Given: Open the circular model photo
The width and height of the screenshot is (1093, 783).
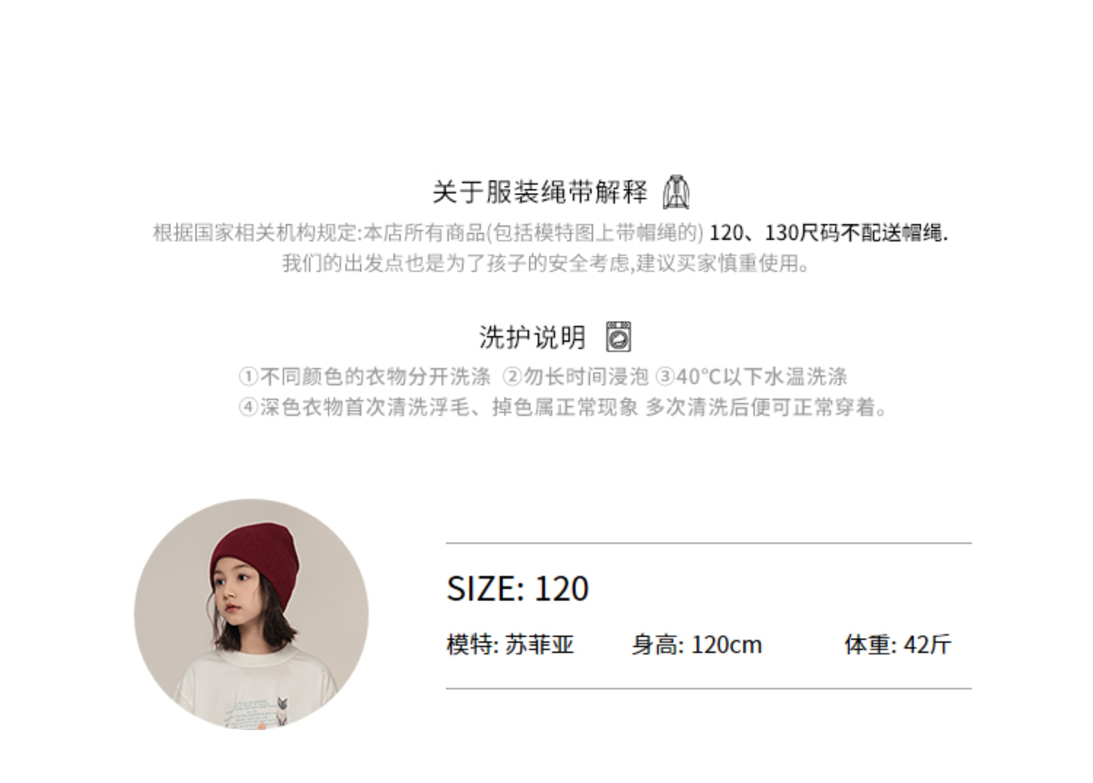Looking at the screenshot, I should click(251, 614).
